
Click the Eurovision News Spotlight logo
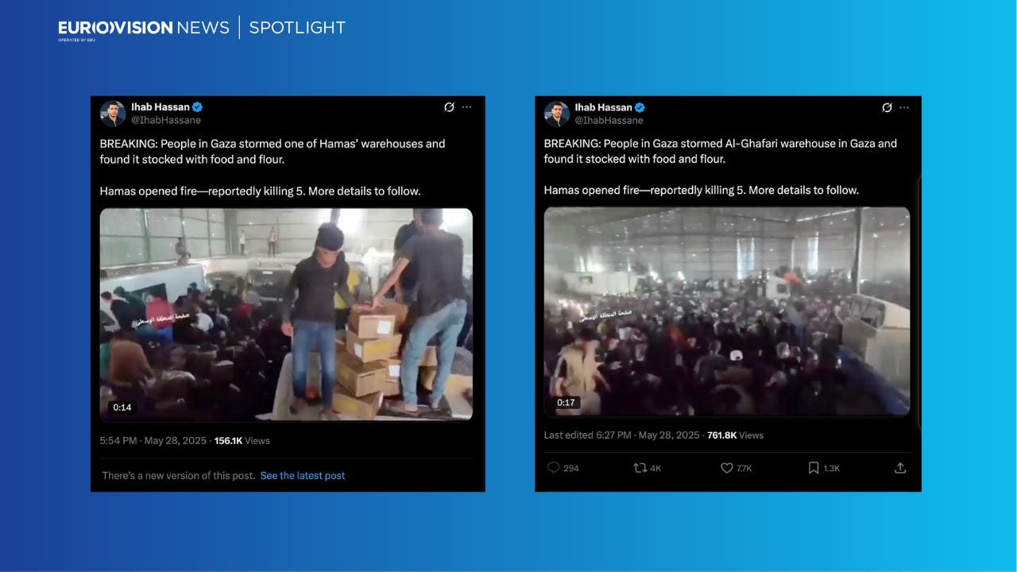click(x=202, y=29)
